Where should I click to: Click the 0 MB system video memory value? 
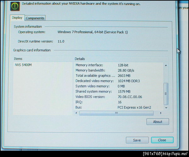click(x=121, y=86)
